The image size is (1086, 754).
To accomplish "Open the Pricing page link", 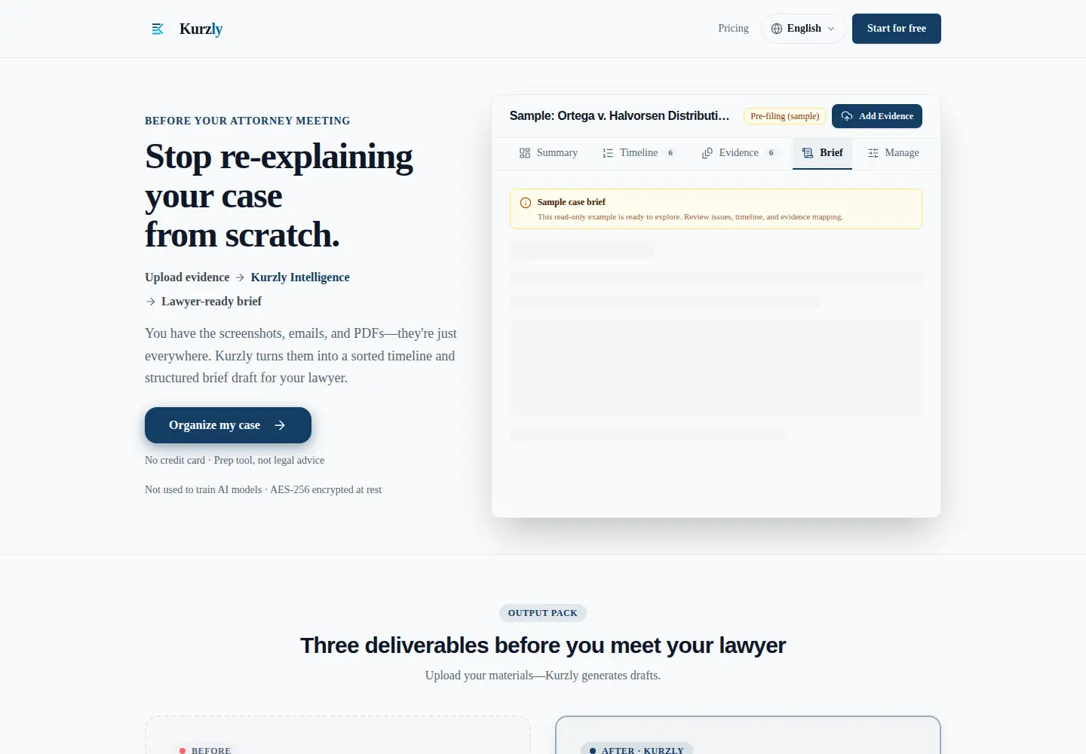I will pos(733,28).
